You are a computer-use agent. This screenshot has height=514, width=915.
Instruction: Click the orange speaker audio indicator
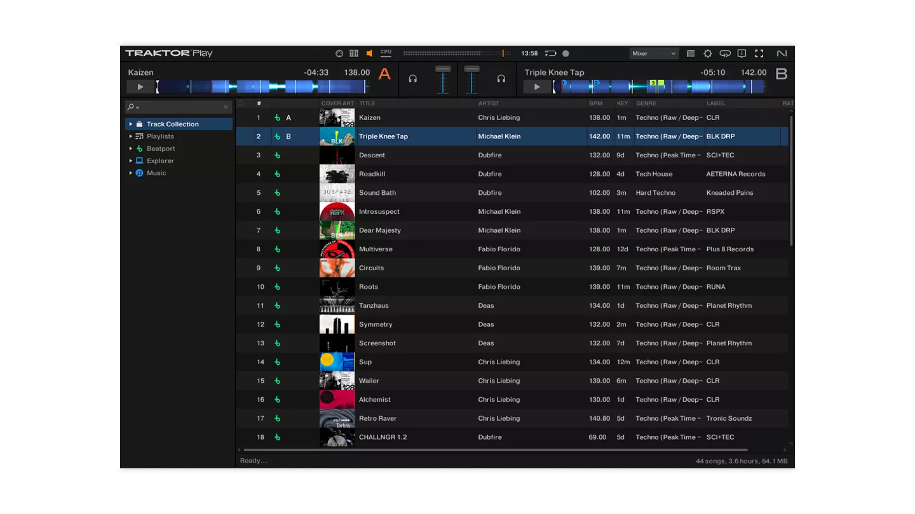tap(369, 53)
